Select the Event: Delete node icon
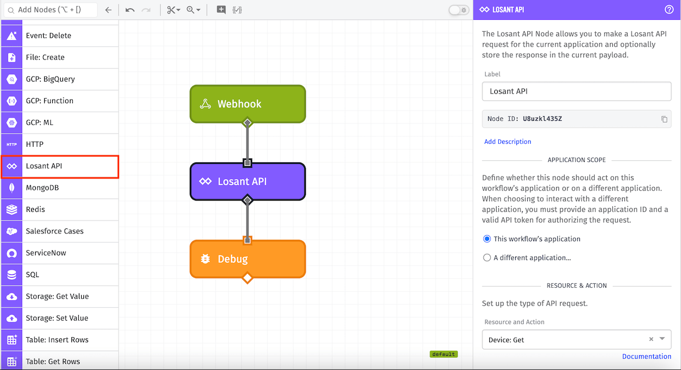The image size is (681, 370). coord(11,36)
